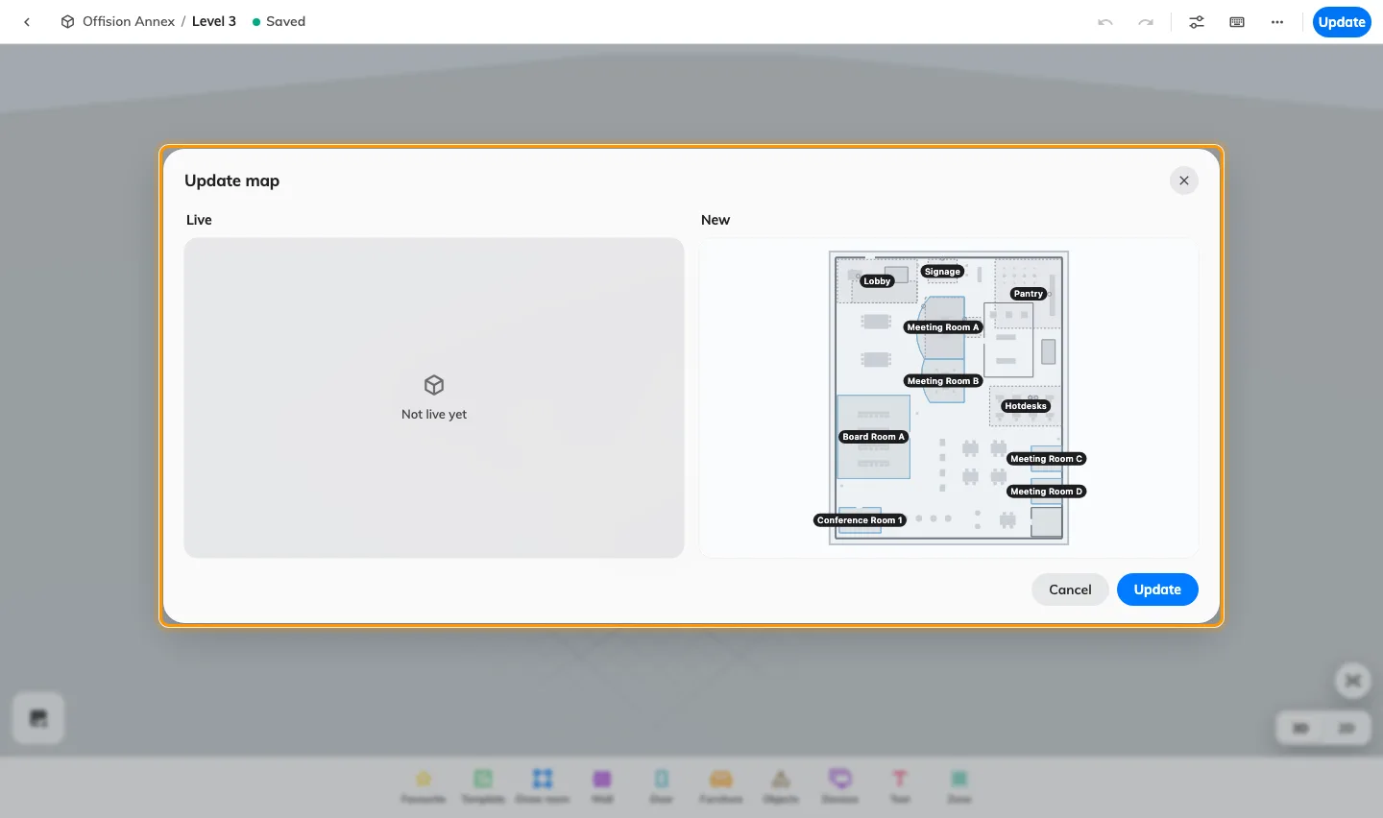Click the Meeting Room D label

(x=1046, y=492)
